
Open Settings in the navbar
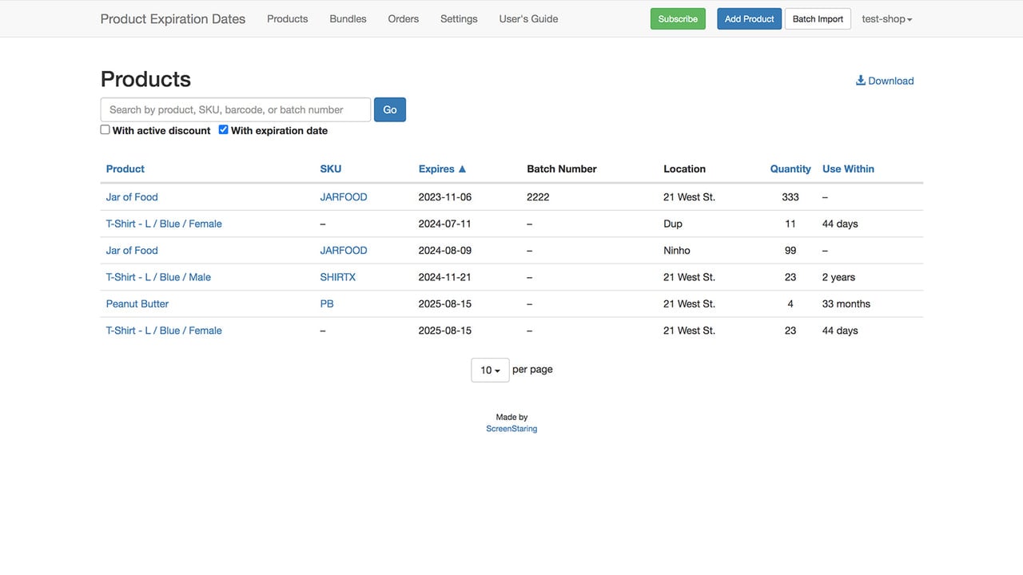point(459,18)
